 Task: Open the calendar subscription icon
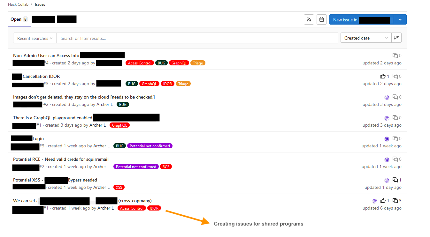(x=321, y=19)
